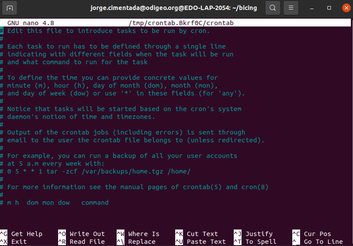
Task: Click the Read File shortcut label
Action: pyautogui.click(x=87, y=242)
